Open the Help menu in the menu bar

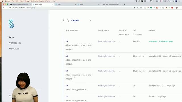tap(53, 1)
